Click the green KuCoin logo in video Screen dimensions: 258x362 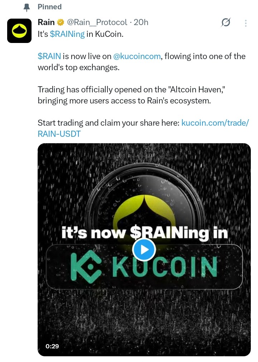tap(144, 267)
